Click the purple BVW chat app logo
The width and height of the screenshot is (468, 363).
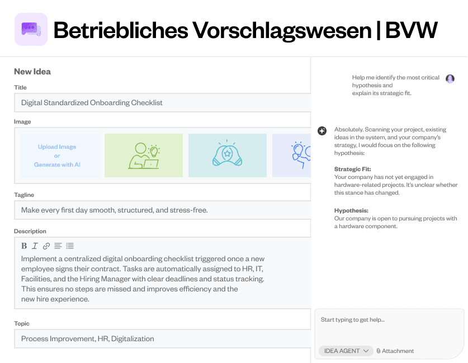tap(31, 29)
